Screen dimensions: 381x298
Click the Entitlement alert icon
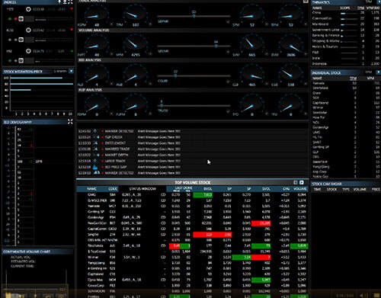point(95,143)
